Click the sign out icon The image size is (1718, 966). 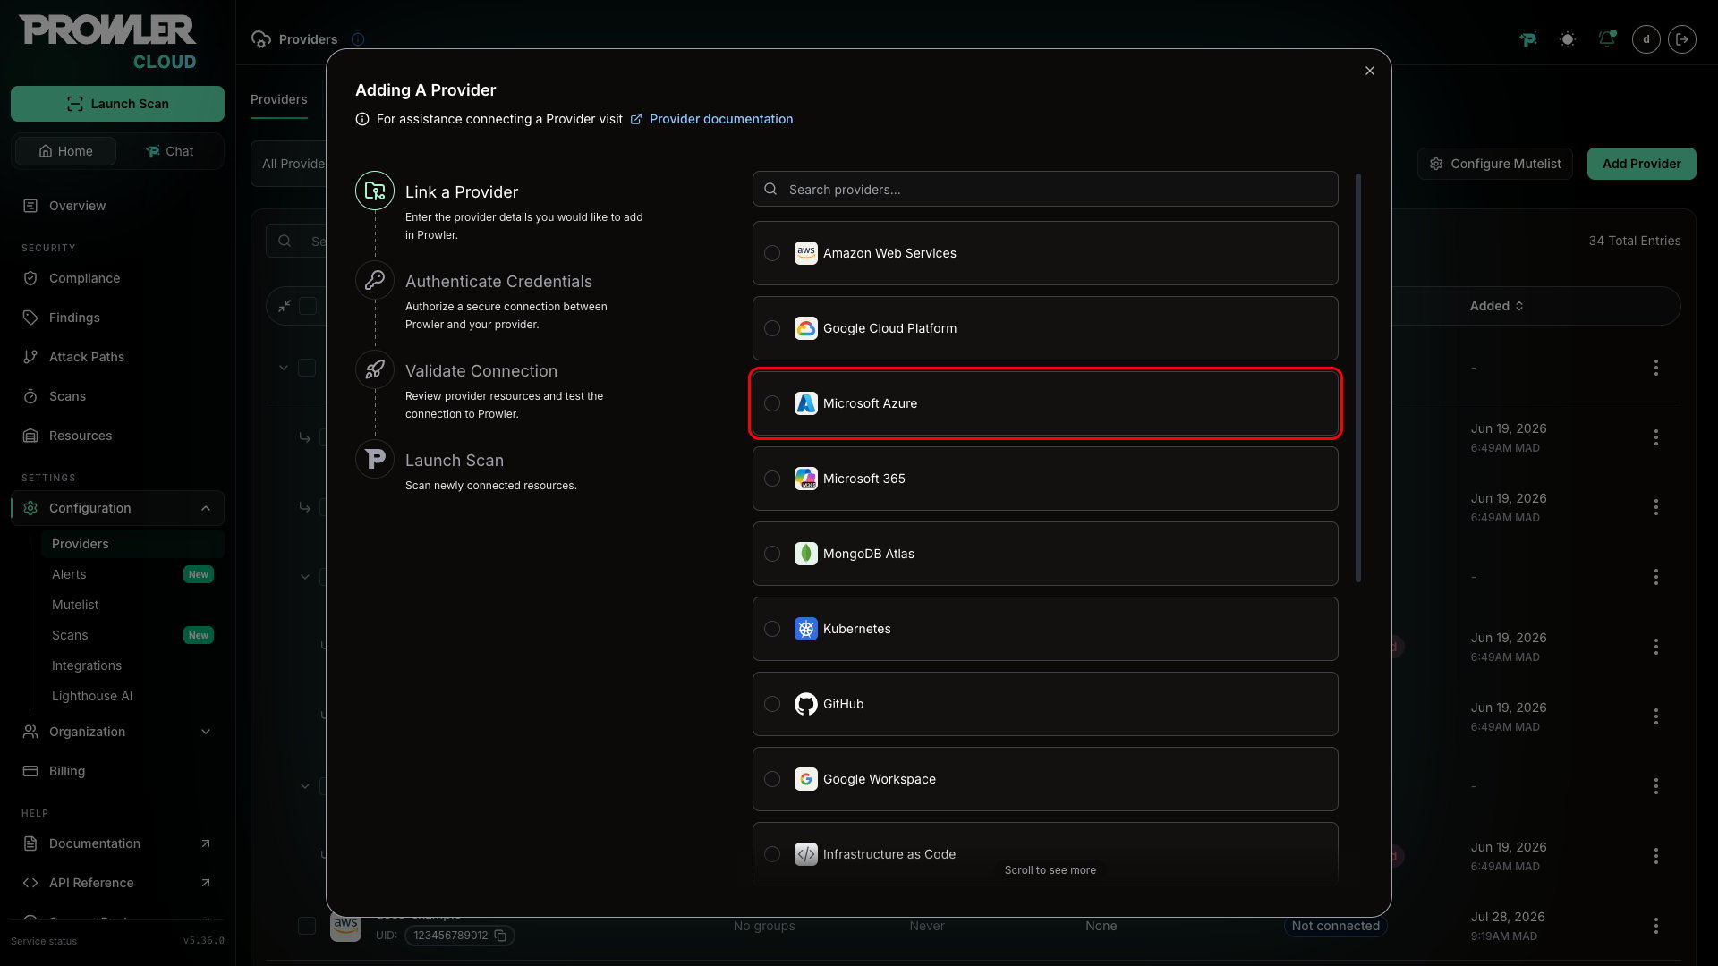[x=1682, y=39]
